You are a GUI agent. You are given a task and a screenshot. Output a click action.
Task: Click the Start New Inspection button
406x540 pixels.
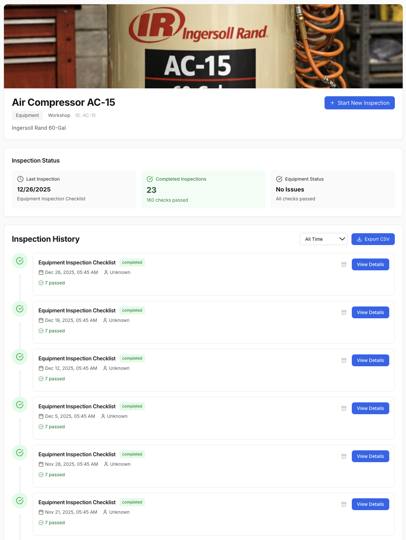coord(359,103)
